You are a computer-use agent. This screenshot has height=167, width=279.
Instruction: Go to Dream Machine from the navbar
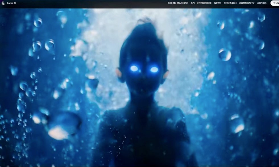(x=178, y=3)
